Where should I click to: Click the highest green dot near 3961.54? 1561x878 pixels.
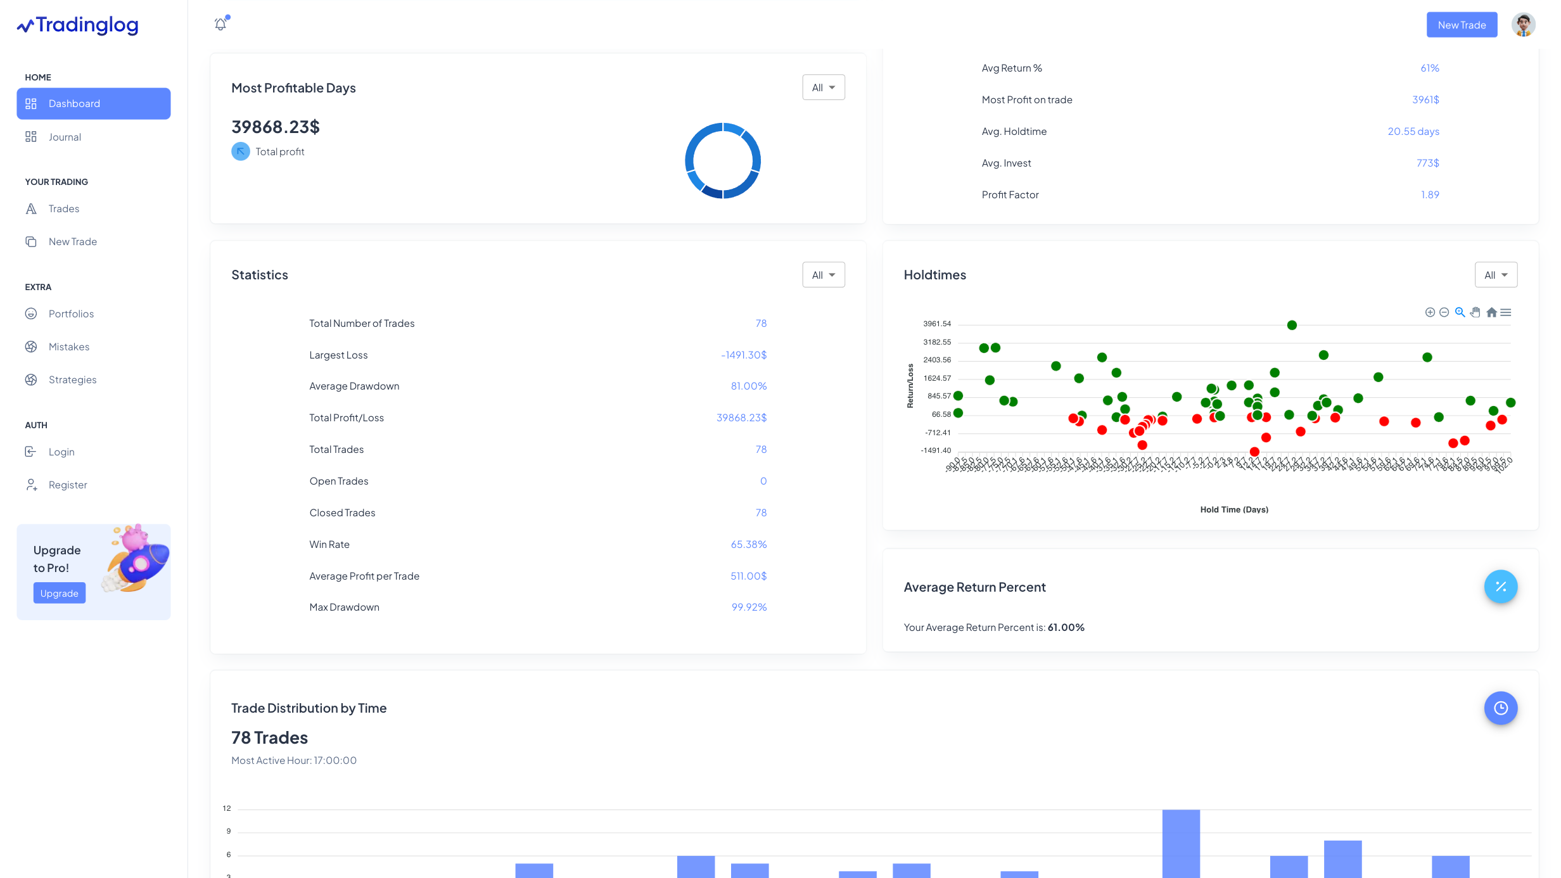1292,325
